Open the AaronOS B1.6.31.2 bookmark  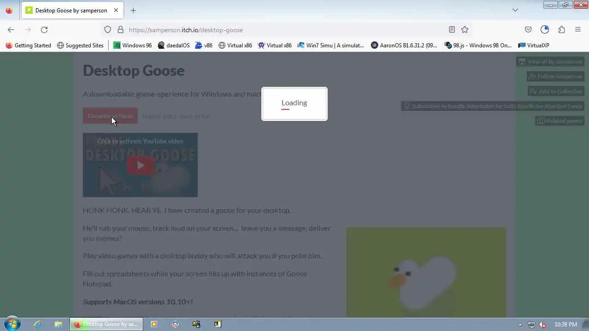tap(404, 45)
